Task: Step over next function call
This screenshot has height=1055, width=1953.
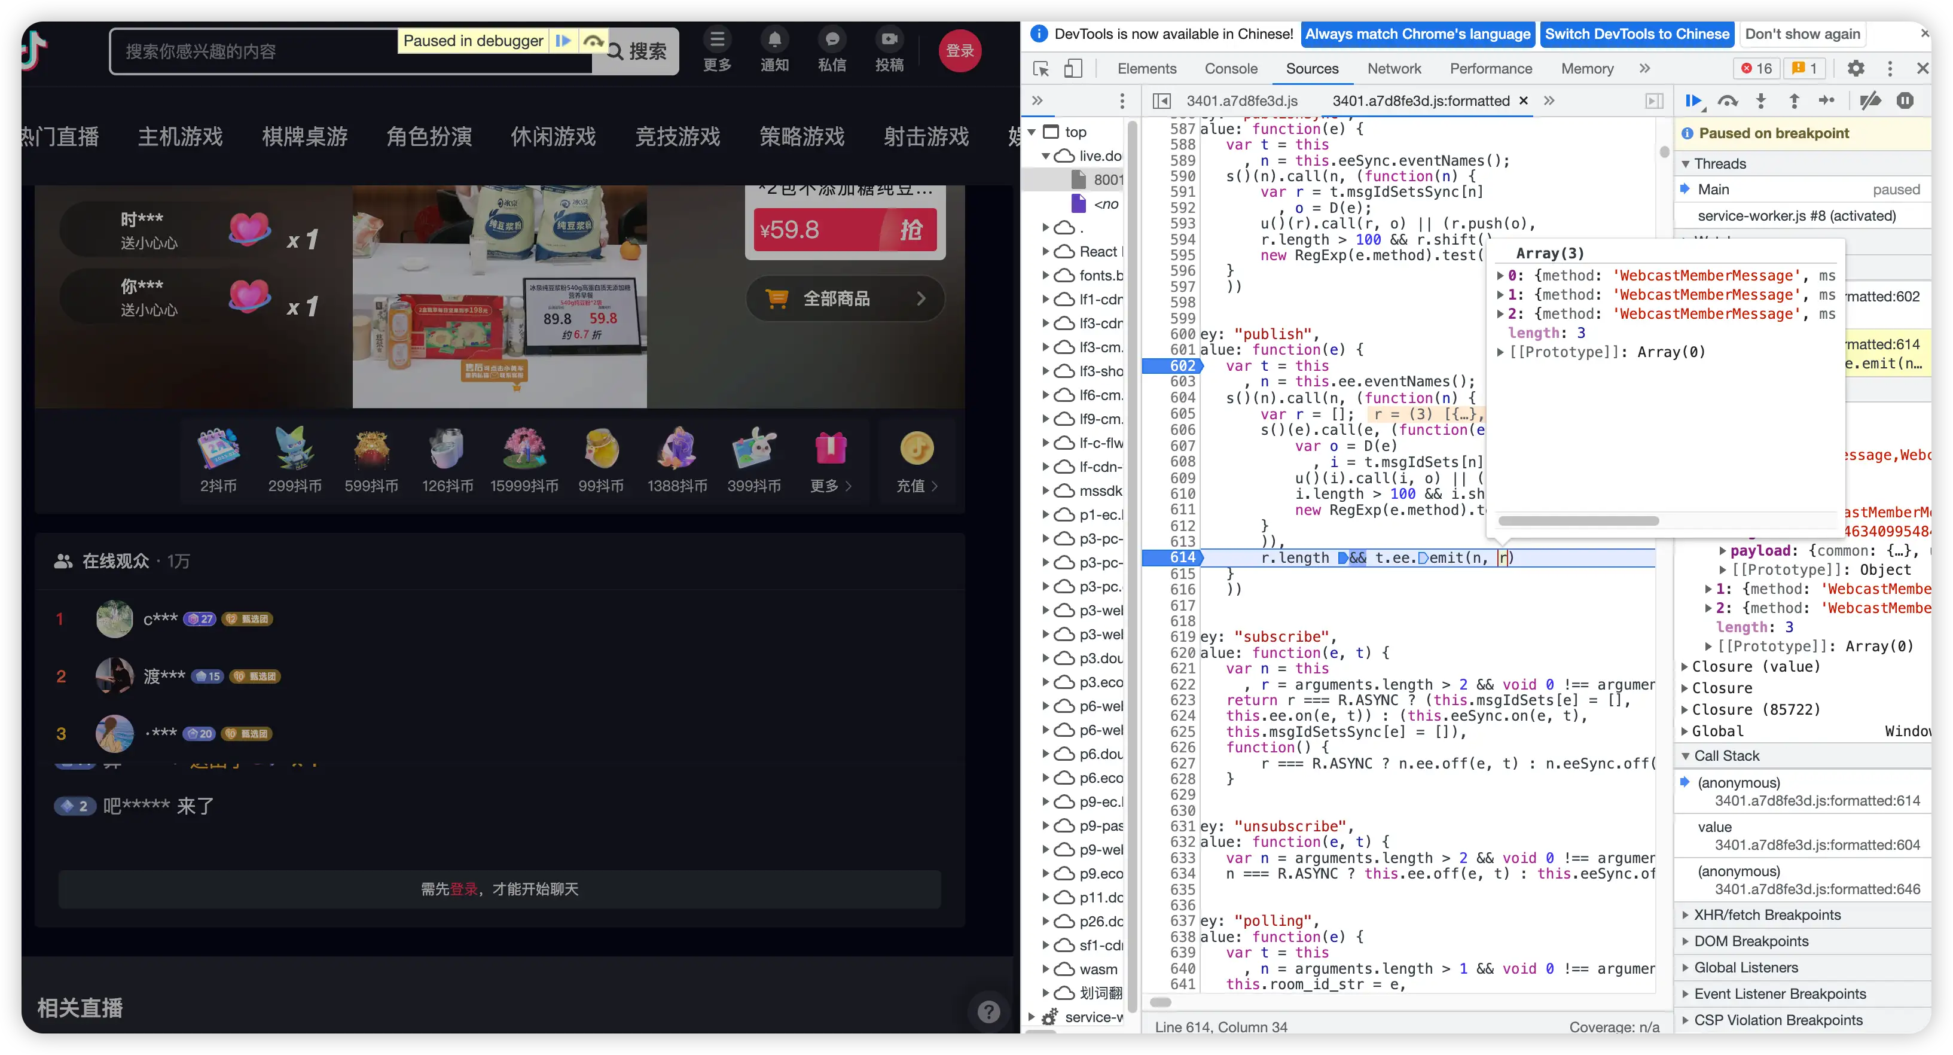Action: point(1728,101)
